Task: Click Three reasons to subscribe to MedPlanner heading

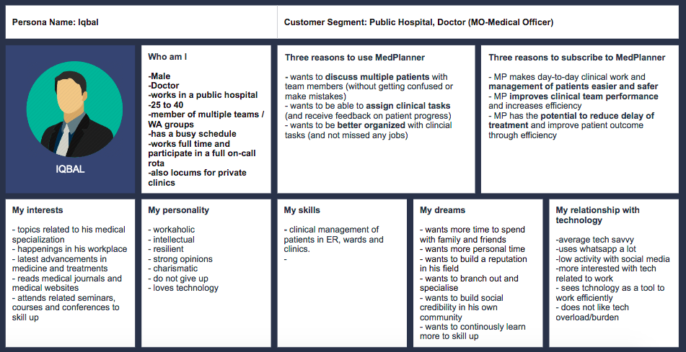Action: coord(576,58)
